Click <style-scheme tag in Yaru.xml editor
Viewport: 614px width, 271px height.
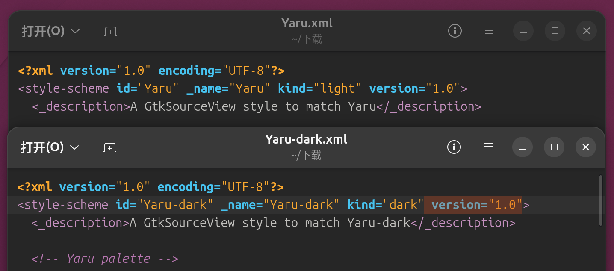[x=64, y=88]
